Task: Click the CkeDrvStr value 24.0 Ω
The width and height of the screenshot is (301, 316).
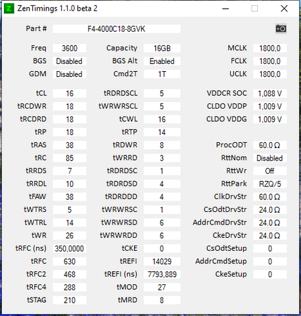Action: pyautogui.click(x=270, y=236)
